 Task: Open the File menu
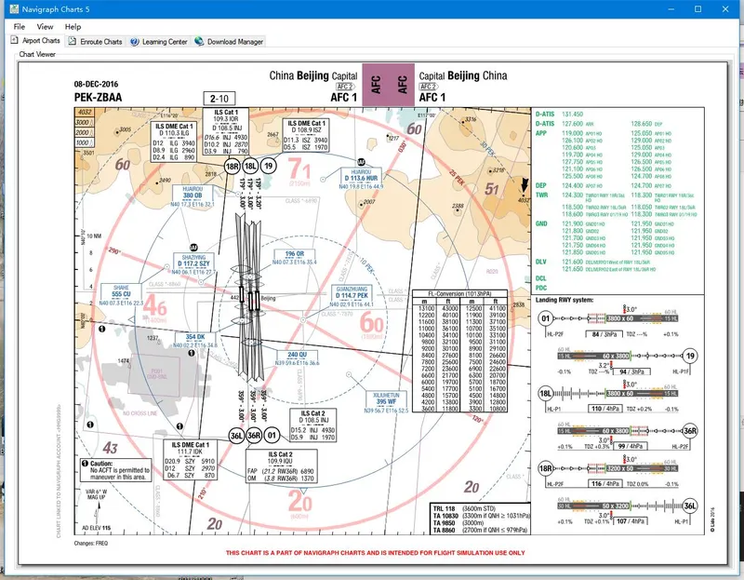point(19,27)
